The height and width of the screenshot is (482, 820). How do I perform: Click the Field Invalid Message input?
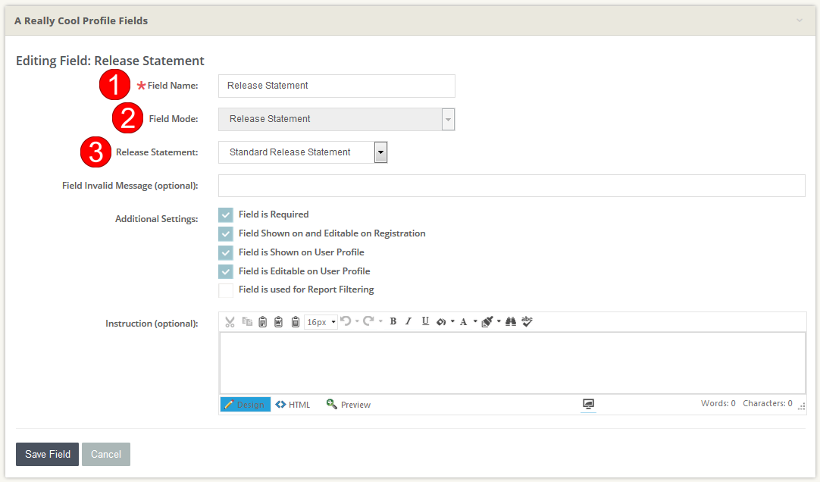point(512,186)
